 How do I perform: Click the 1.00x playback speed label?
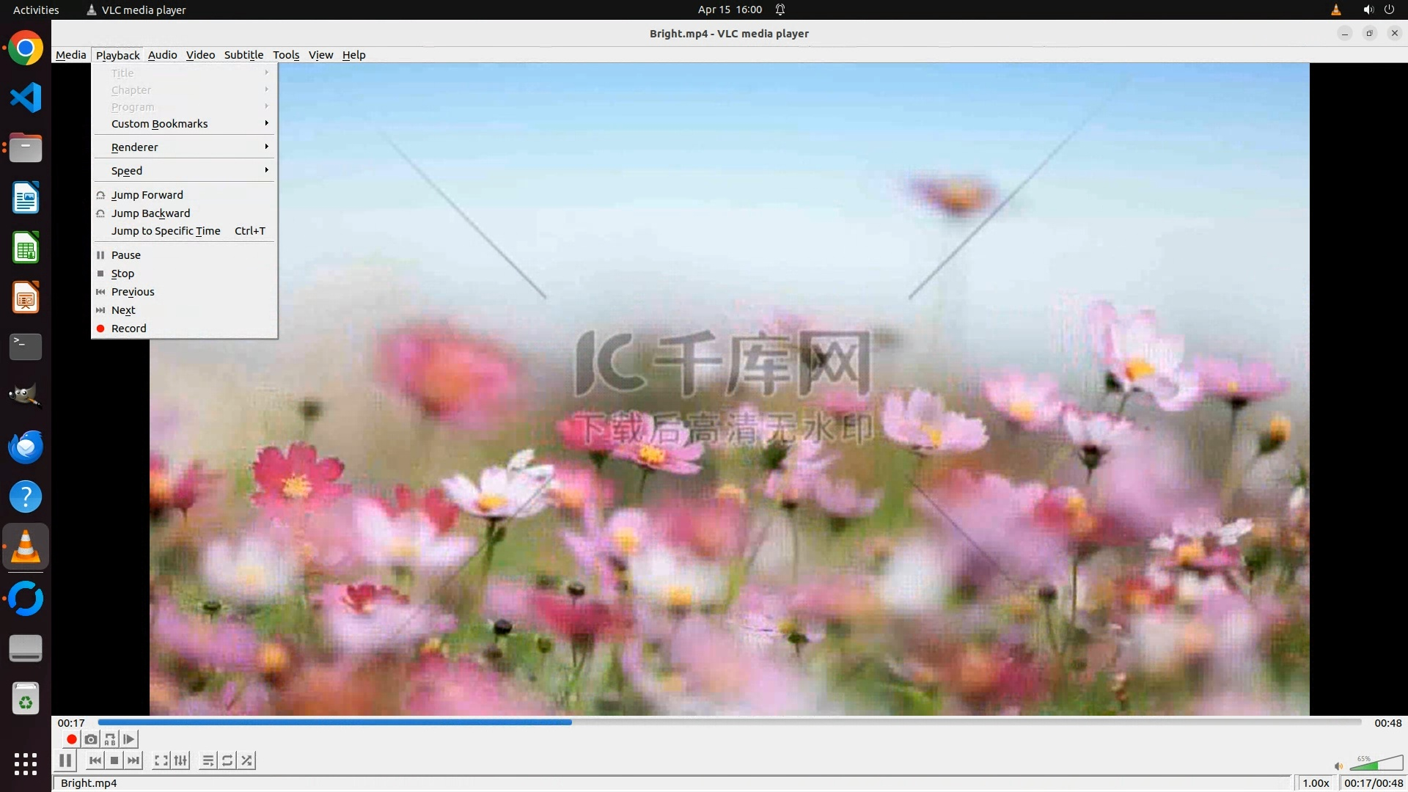1316,783
